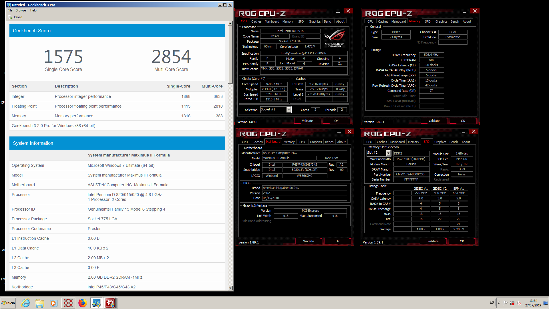Click the muted volume tray icon
The height and width of the screenshot is (309, 549).
[x=519, y=303]
